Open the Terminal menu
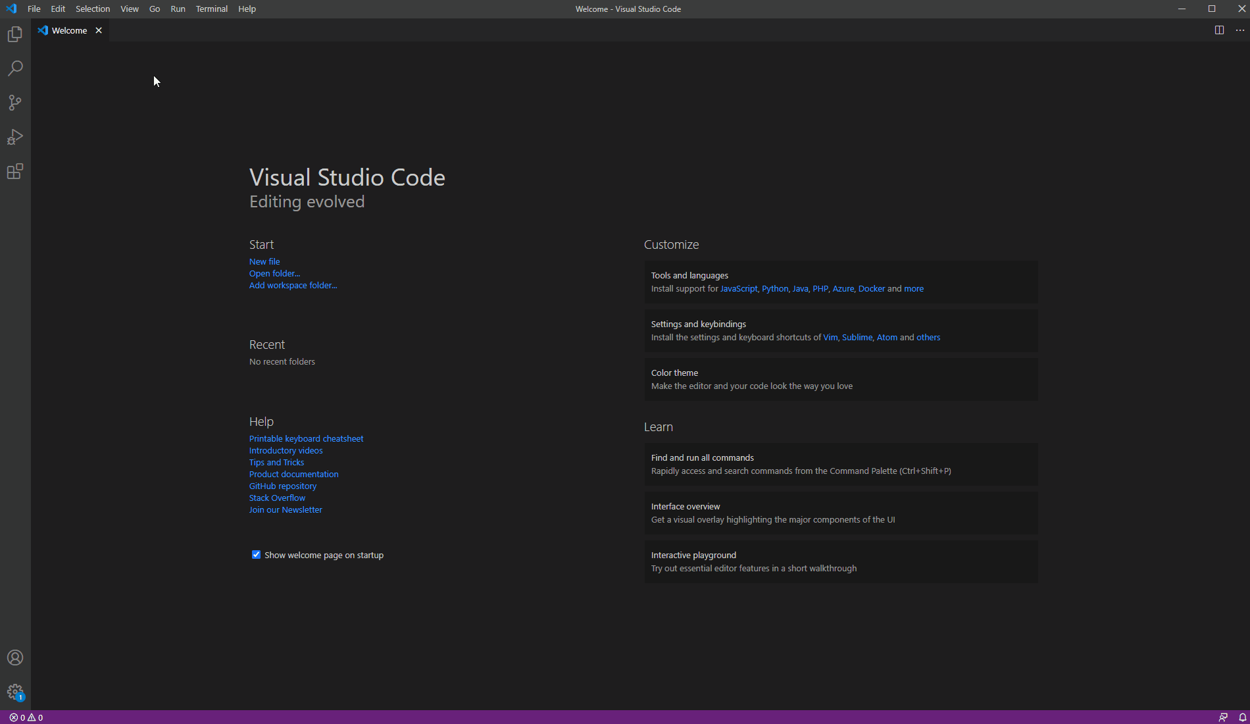Image resolution: width=1250 pixels, height=724 pixels. (211, 9)
